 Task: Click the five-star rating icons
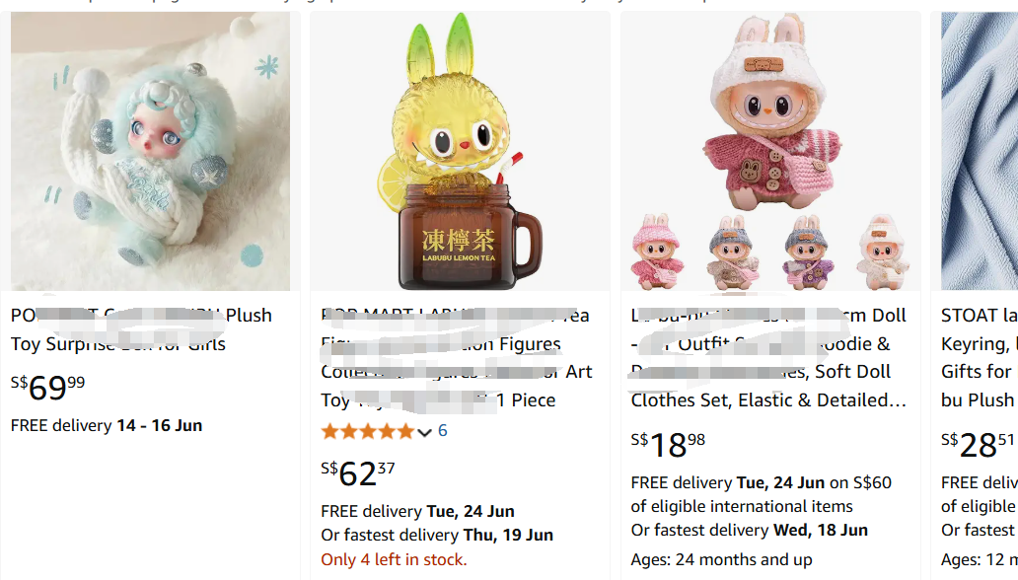tap(367, 431)
